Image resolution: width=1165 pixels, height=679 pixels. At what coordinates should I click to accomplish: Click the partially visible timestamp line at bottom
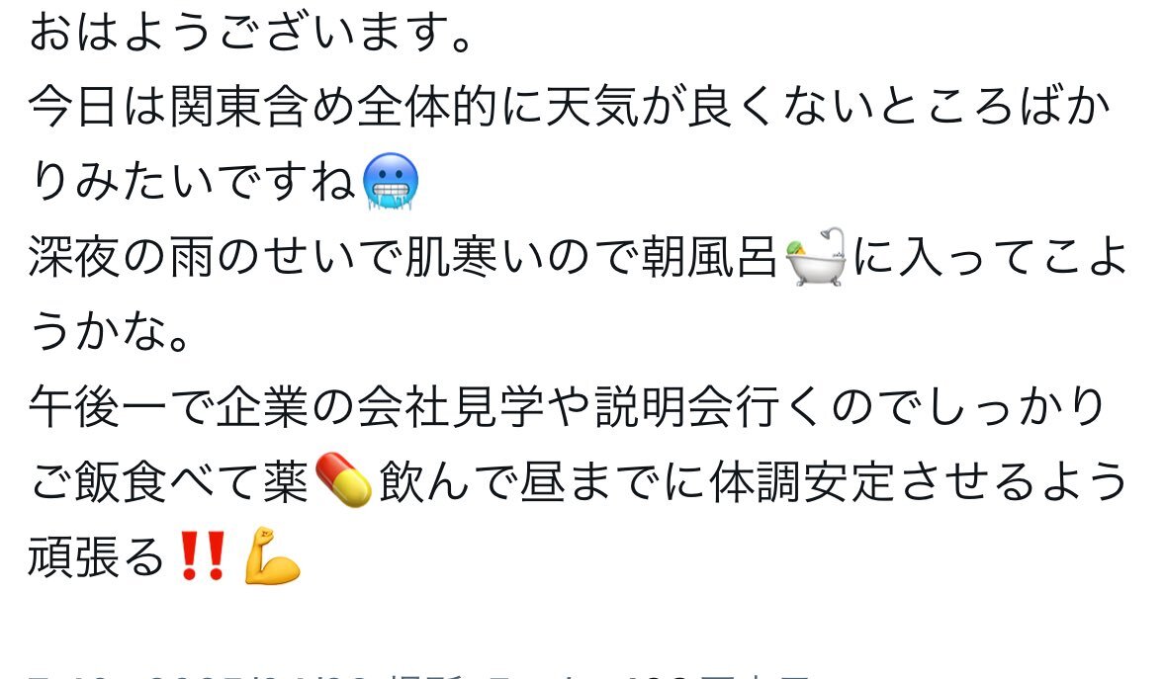(x=419, y=675)
